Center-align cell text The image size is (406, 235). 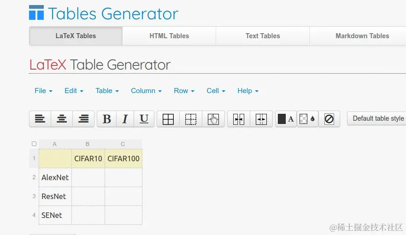tap(62, 119)
